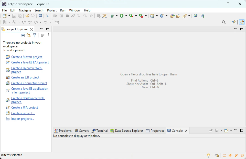Toggle Link with Editor in Project Explorer

click(29, 35)
